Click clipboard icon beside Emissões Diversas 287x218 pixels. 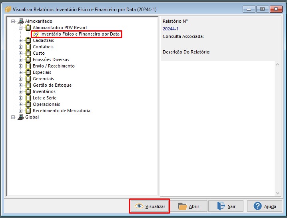click(28, 59)
